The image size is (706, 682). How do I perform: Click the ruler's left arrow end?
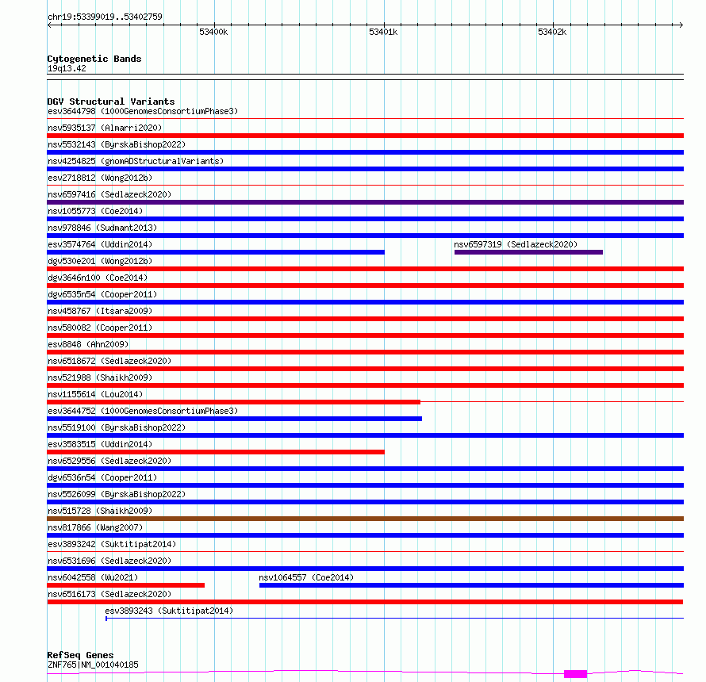click(49, 25)
